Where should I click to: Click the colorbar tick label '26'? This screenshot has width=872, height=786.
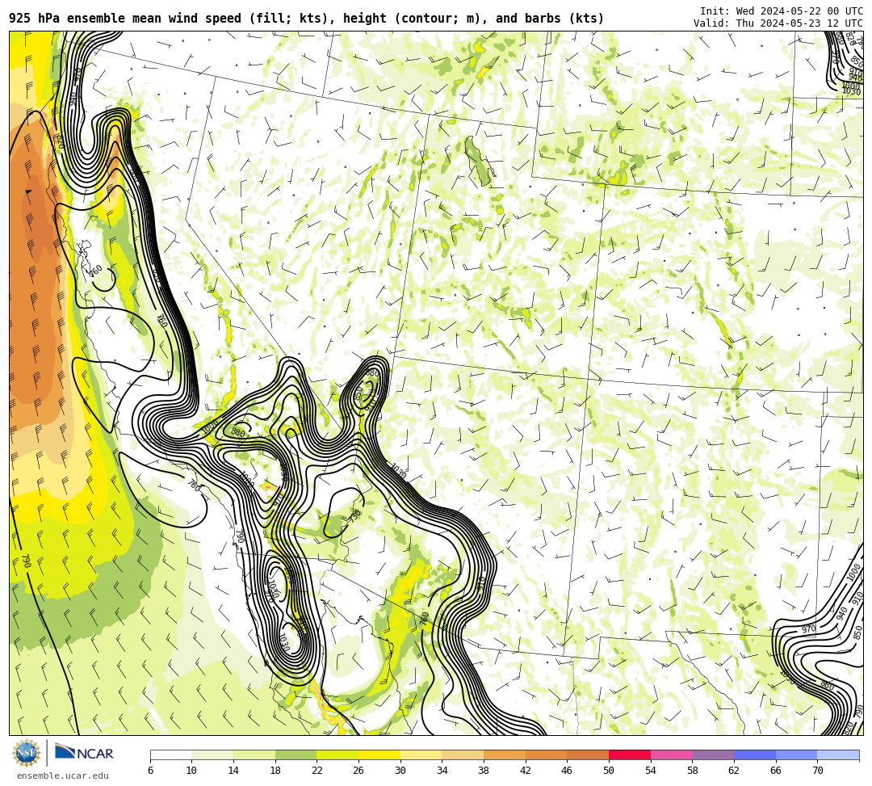tap(358, 771)
